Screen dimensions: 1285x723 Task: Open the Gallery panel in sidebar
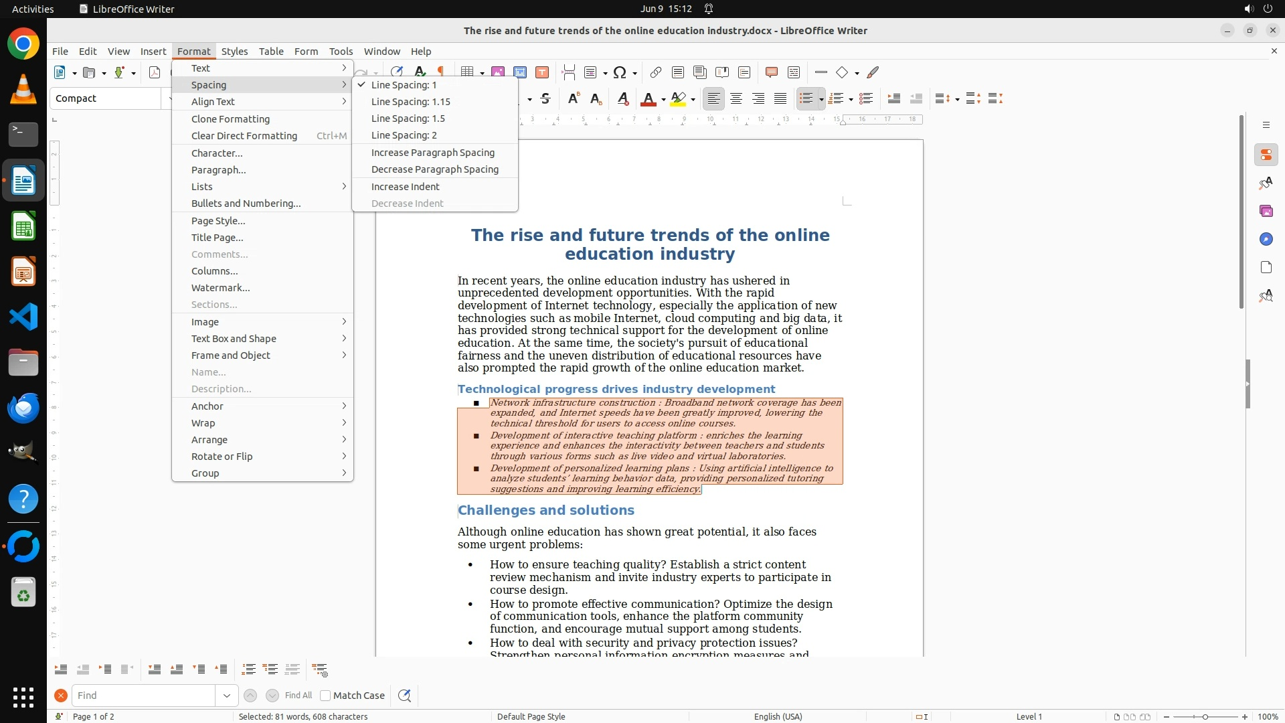coord(1266,211)
